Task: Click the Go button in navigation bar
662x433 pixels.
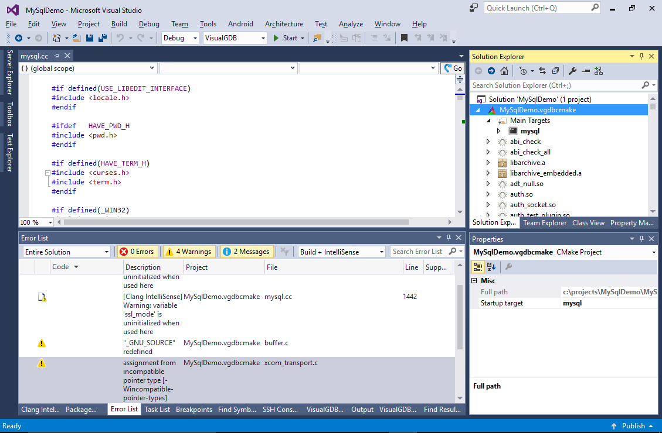Action: pos(453,68)
